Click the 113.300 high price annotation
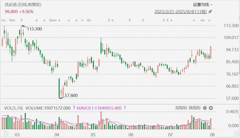The image size is (240, 138). click(x=35, y=29)
